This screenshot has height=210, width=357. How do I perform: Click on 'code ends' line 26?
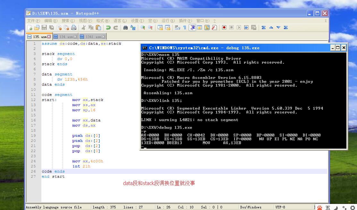point(53,171)
